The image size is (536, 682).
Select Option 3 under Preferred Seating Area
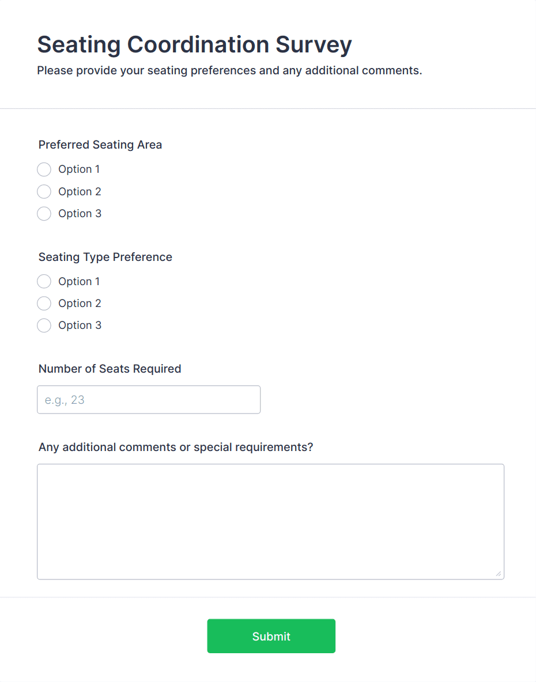[x=44, y=213]
